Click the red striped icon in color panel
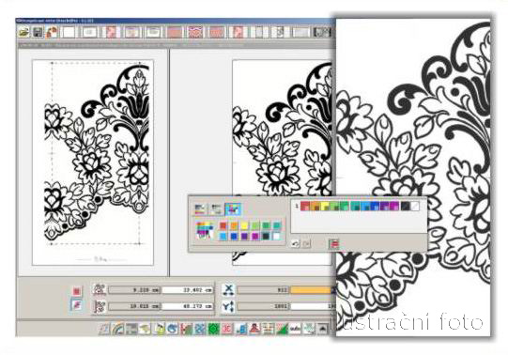Image resolution: width=508 pixels, height=355 pixels. pyautogui.click(x=334, y=243)
